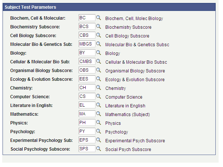Click the Experimental Psychology Sub lookup icon
The height and width of the screenshot is (167, 223).
(x=98, y=140)
